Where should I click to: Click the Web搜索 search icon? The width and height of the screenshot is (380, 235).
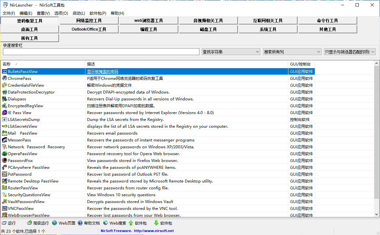point(106,223)
